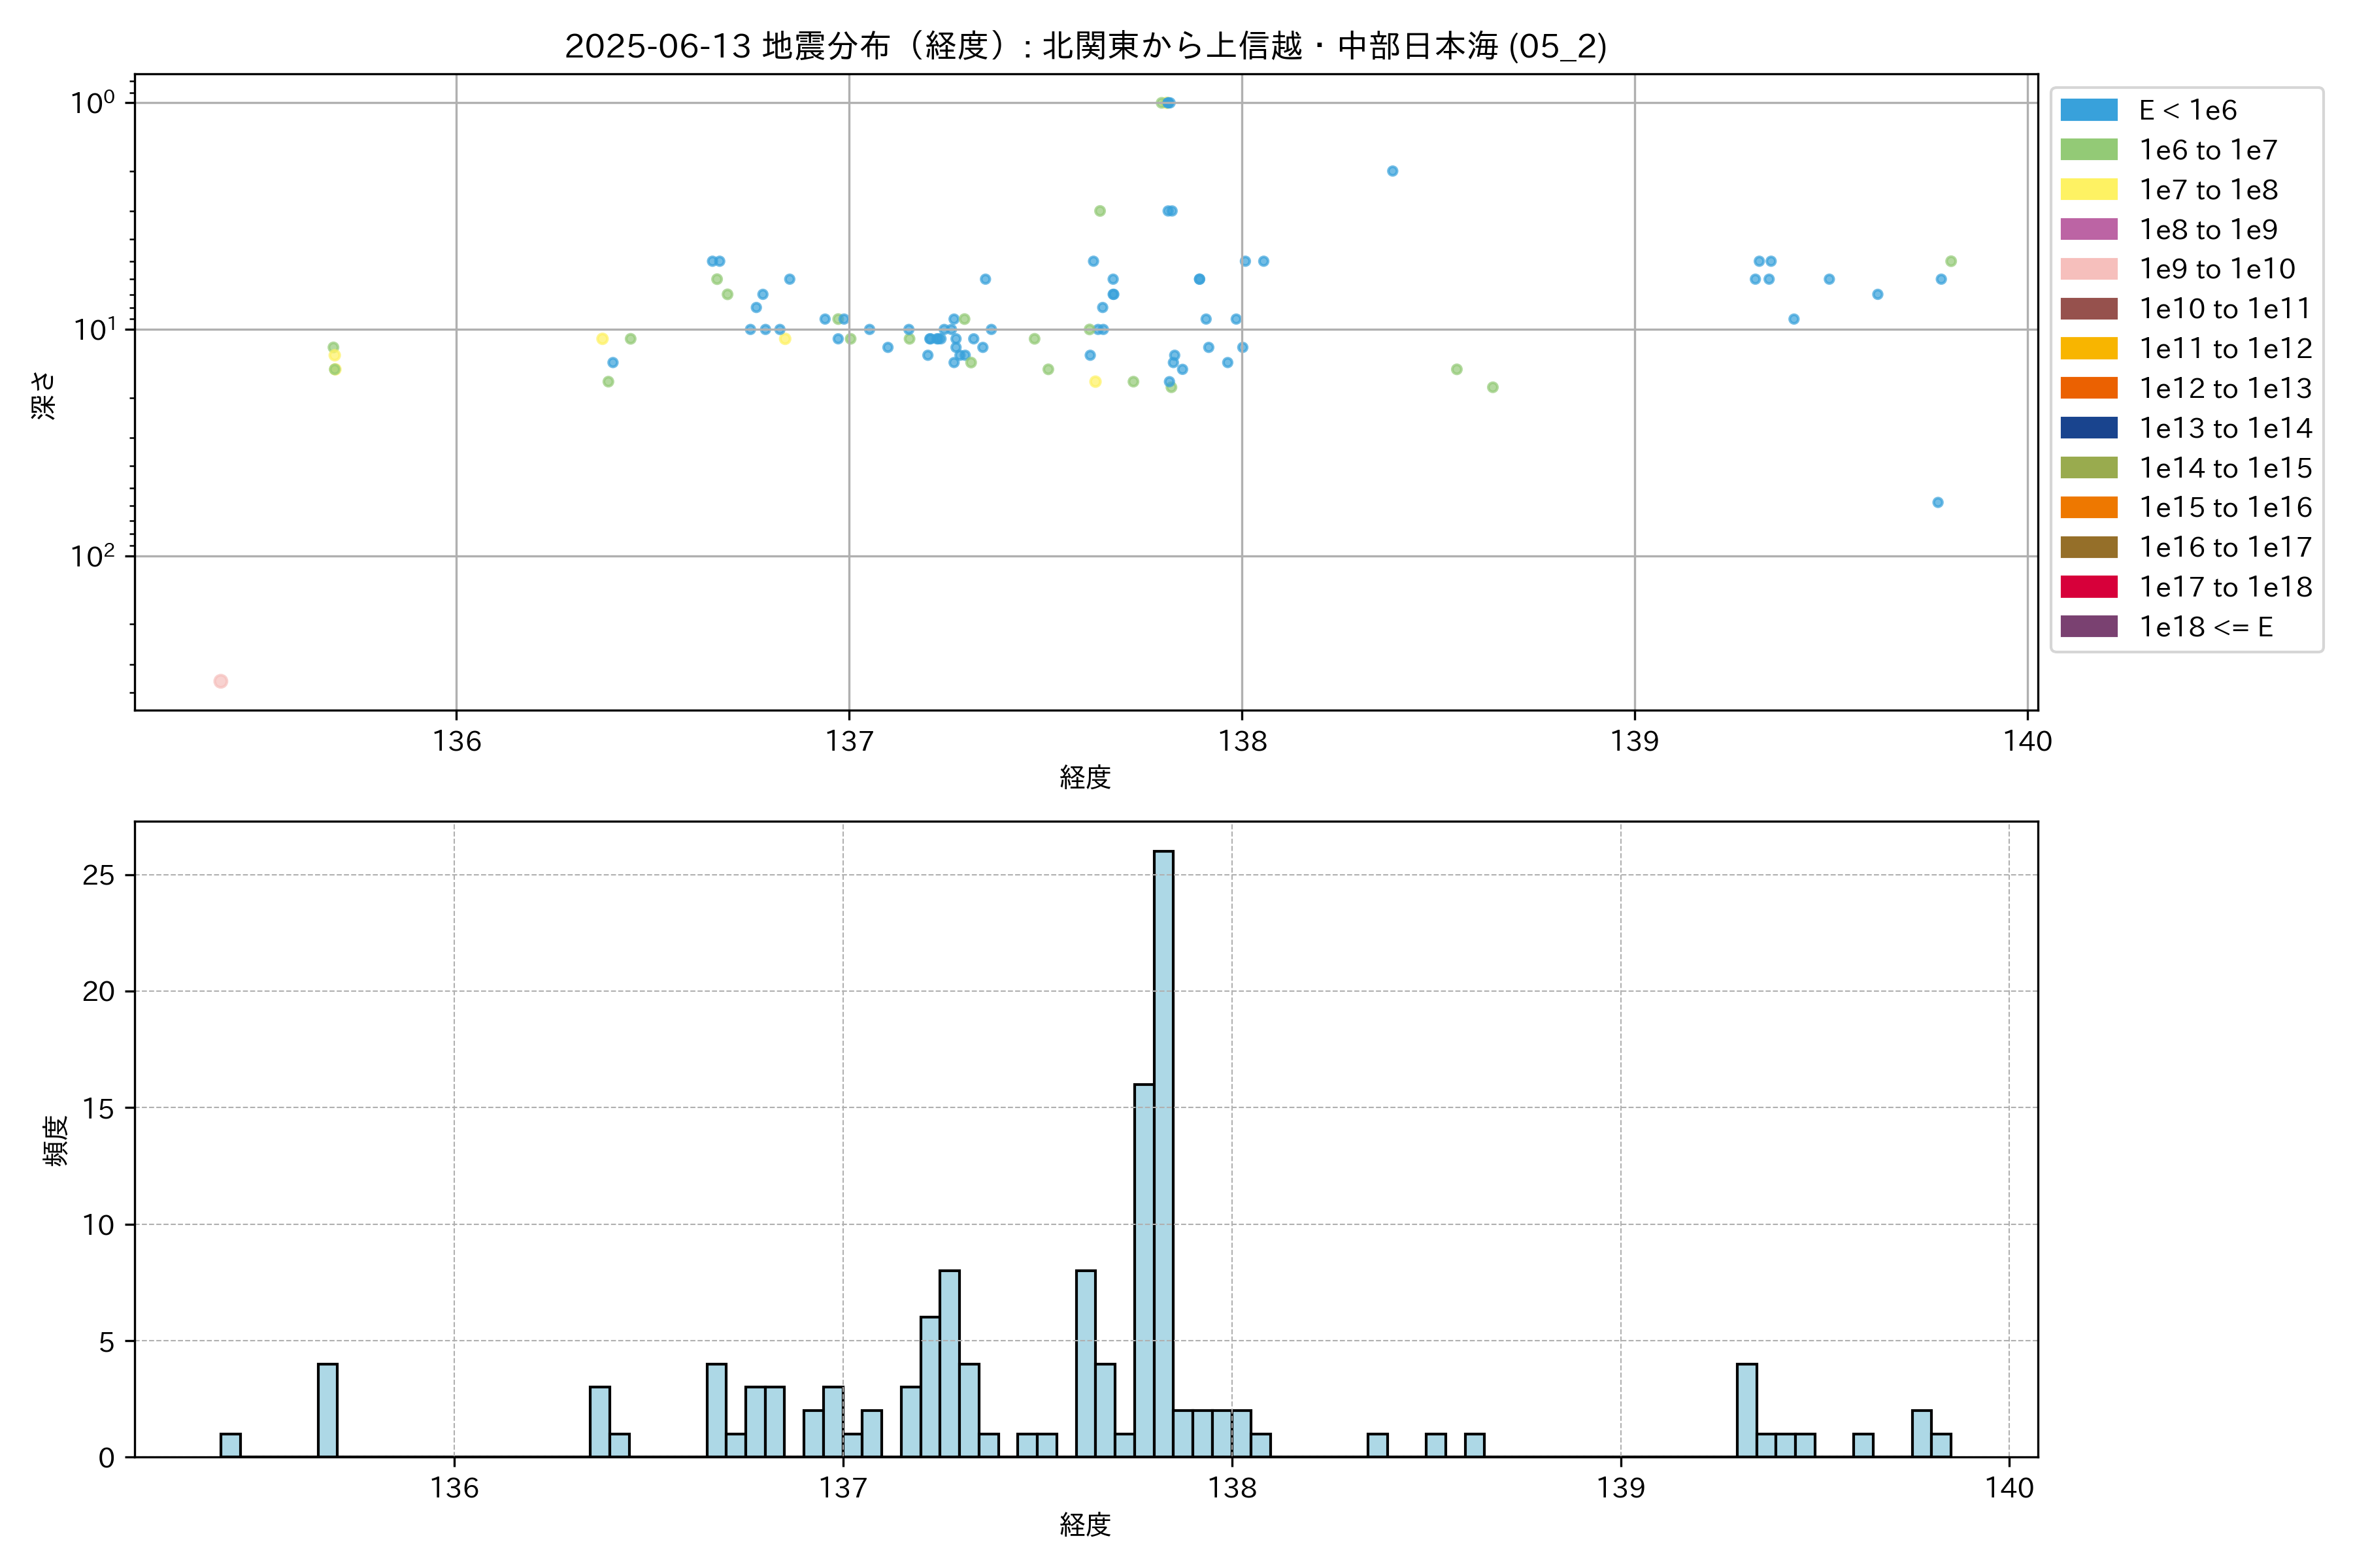Click the purple 1e8 to 1e9 swatch
The height and width of the screenshot is (1568, 2353).
pyautogui.click(x=2088, y=229)
